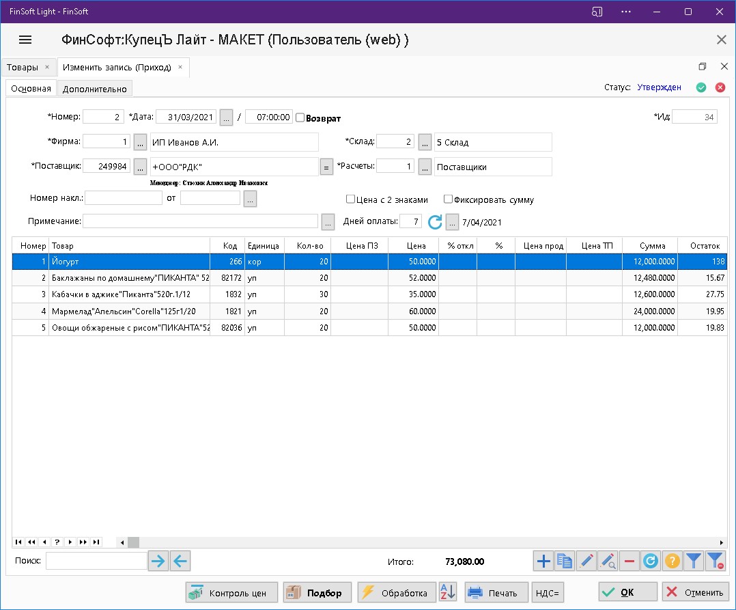Open the date picker next to Дата
Viewport: 736px width, 610px height.
point(226,117)
